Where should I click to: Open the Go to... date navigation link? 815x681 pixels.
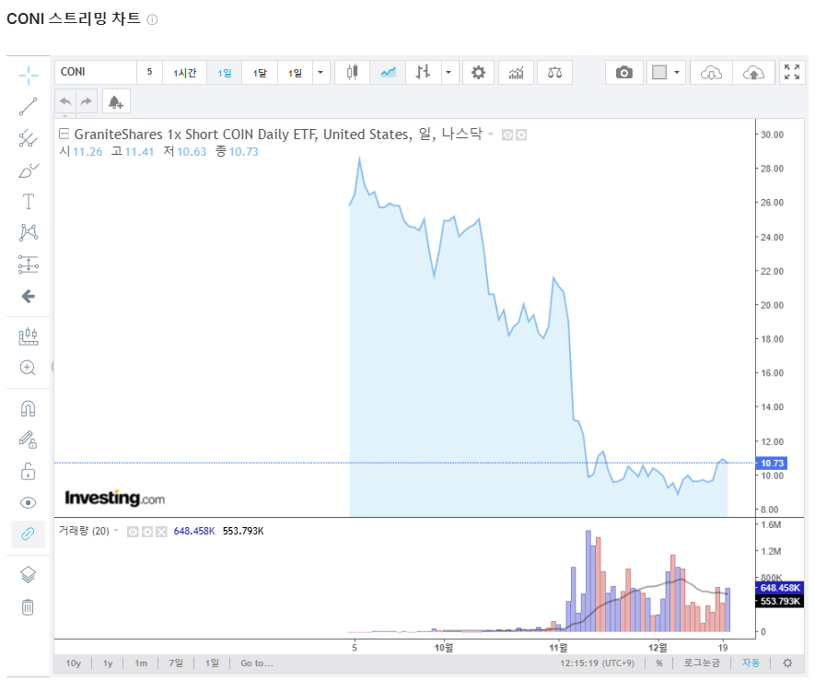pos(256,663)
